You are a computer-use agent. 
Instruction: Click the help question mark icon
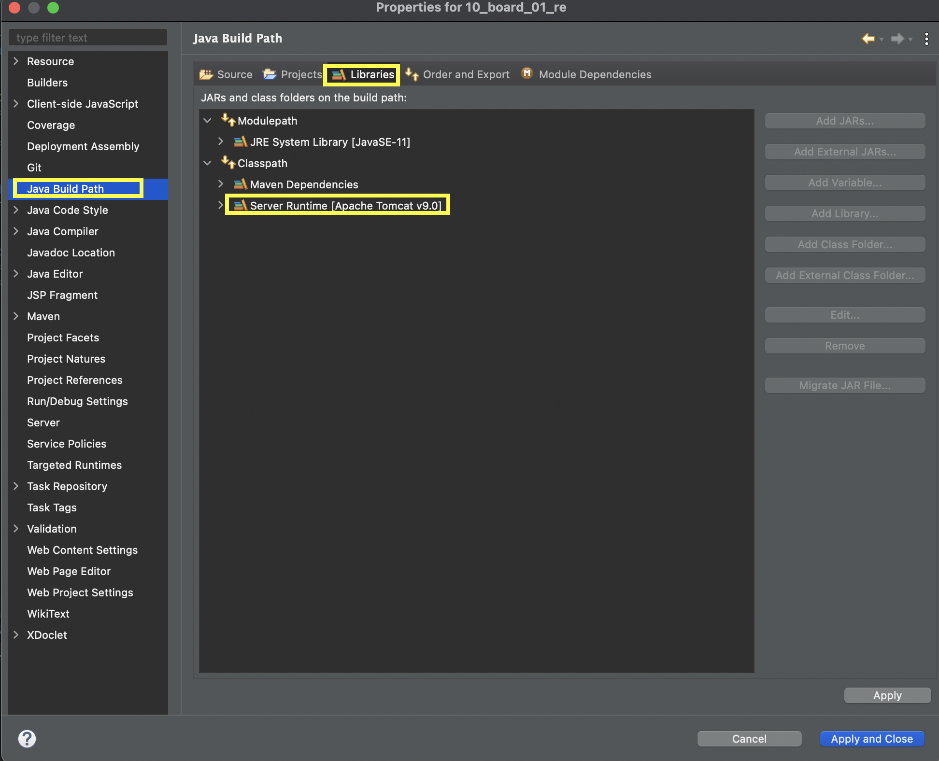point(27,738)
